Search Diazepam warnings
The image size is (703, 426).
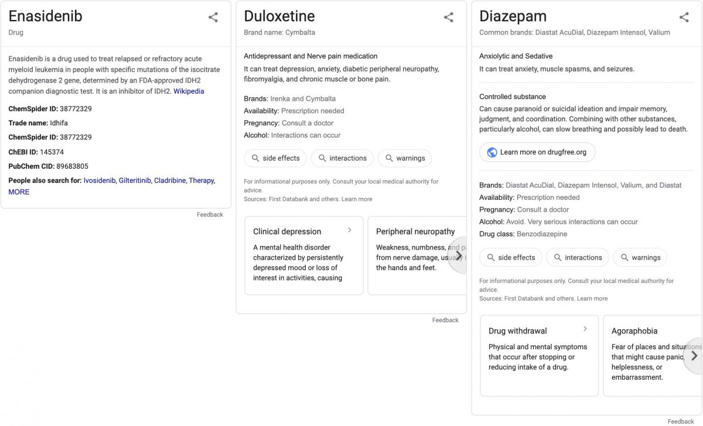640,258
